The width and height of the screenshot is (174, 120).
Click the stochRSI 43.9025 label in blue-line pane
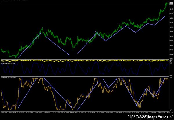8,63
